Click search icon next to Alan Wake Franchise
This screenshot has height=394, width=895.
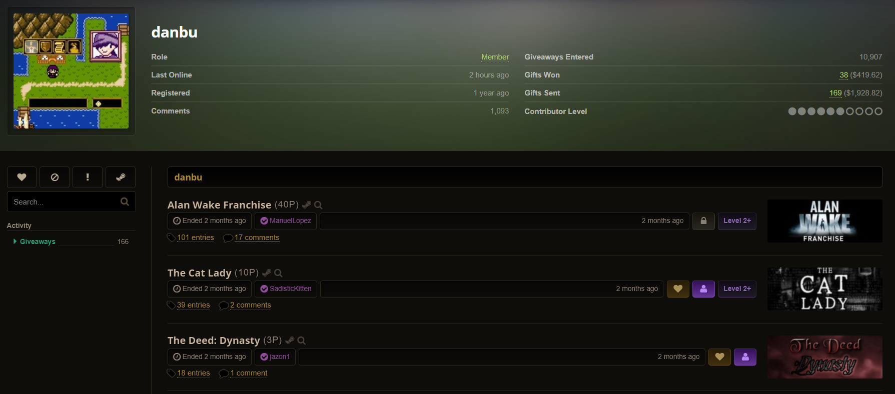(x=318, y=205)
